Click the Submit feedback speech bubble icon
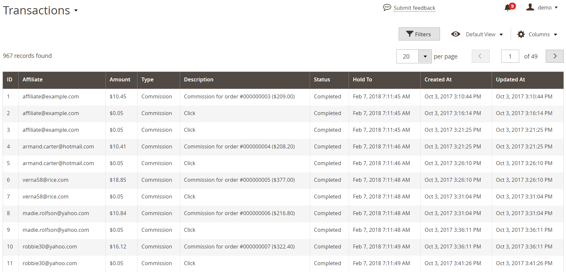 coord(387,8)
